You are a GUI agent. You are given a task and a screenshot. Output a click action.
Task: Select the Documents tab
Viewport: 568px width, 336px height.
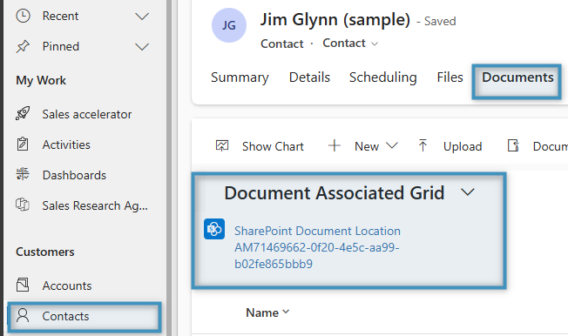click(517, 77)
